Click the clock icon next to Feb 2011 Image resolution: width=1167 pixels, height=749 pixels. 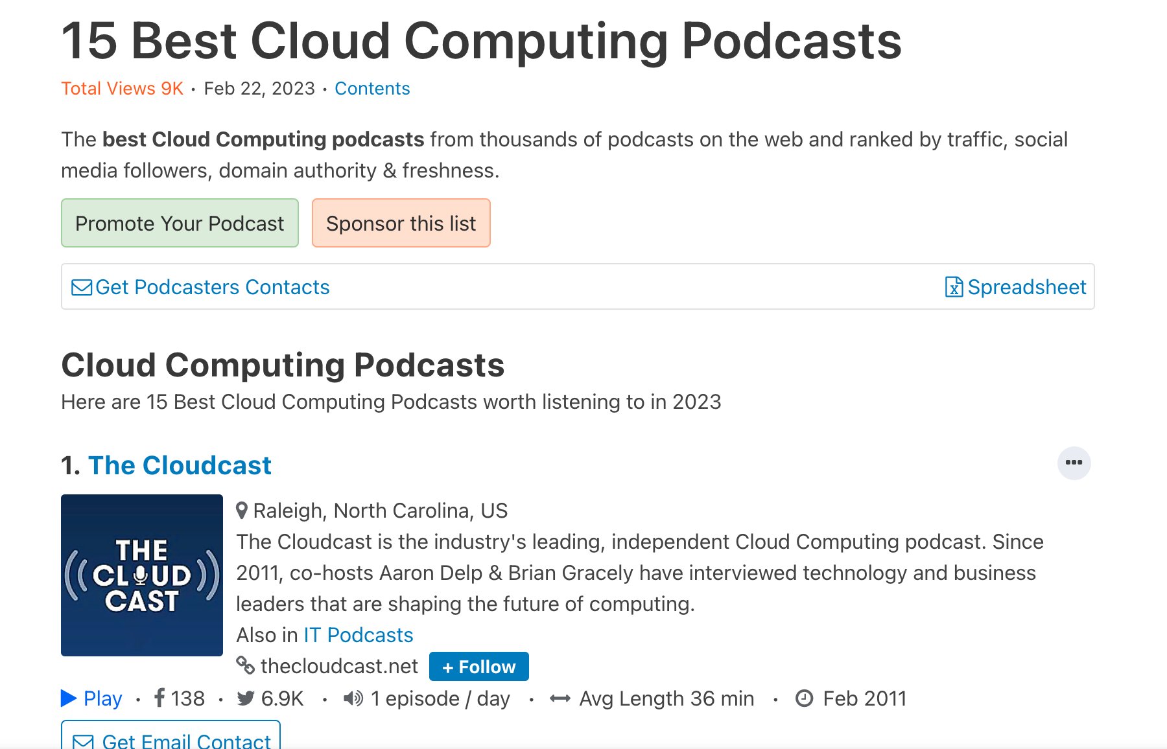click(x=804, y=699)
